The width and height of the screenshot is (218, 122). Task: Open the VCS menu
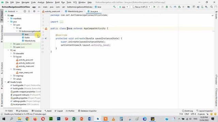75,2
